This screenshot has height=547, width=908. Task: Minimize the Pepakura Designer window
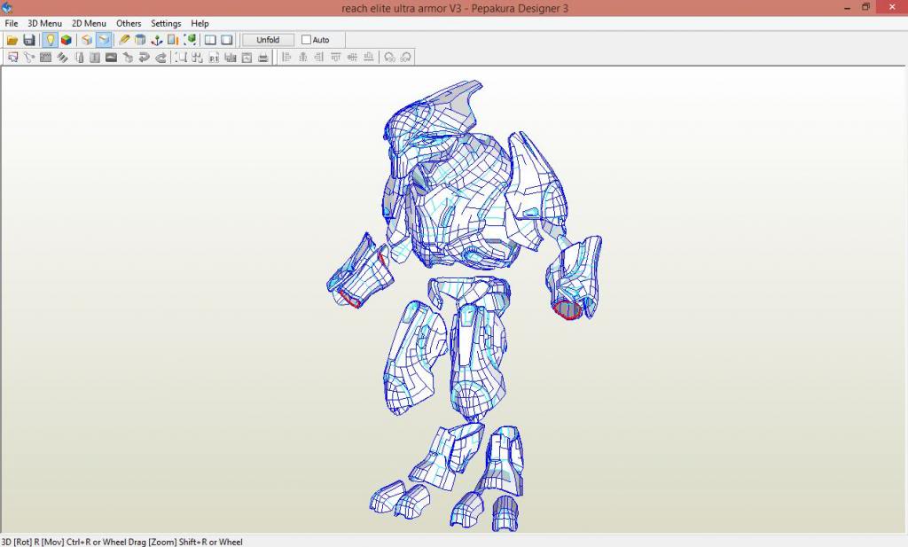[847, 7]
